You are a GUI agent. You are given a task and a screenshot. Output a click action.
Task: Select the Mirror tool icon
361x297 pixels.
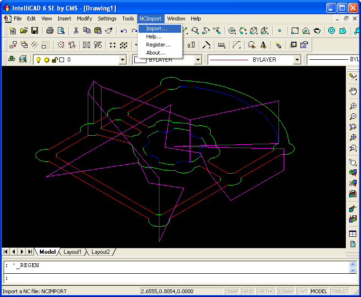86,45
